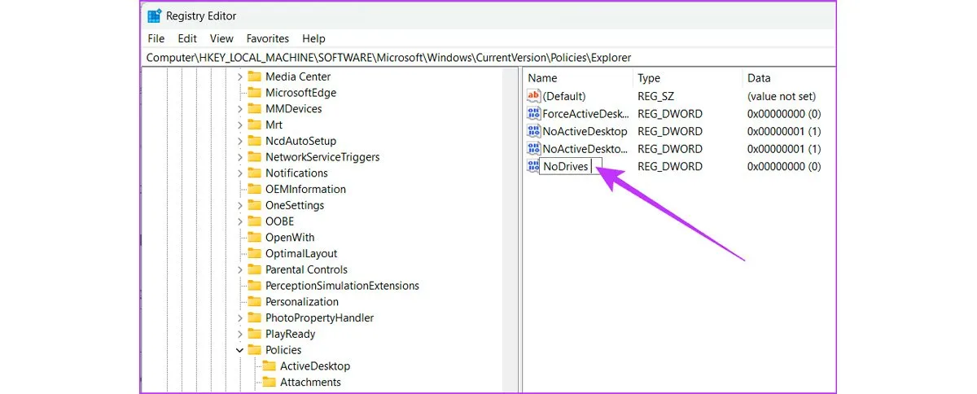Collapse the Policies tree node
Viewport: 977px width, 394px height.
tap(239, 350)
